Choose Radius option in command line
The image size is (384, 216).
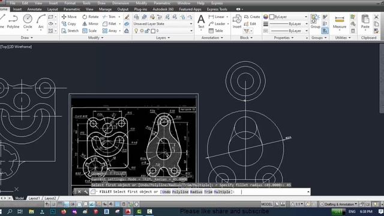click(x=196, y=192)
